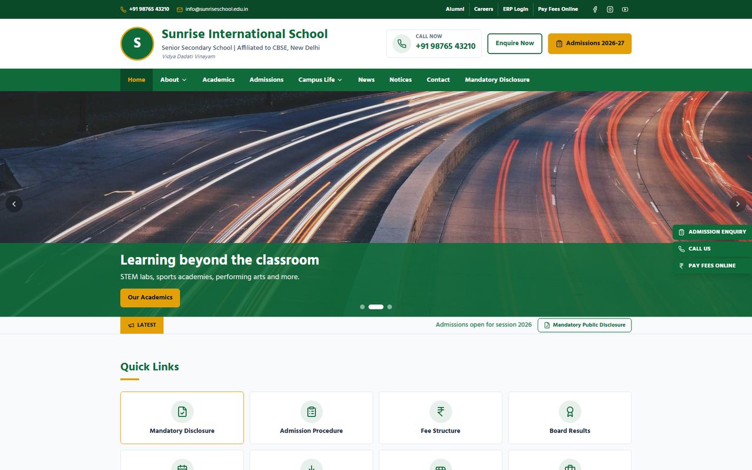This screenshot has height=470, width=752.
Task: Click the Learning beyond the classroom heading
Action: pos(220,260)
